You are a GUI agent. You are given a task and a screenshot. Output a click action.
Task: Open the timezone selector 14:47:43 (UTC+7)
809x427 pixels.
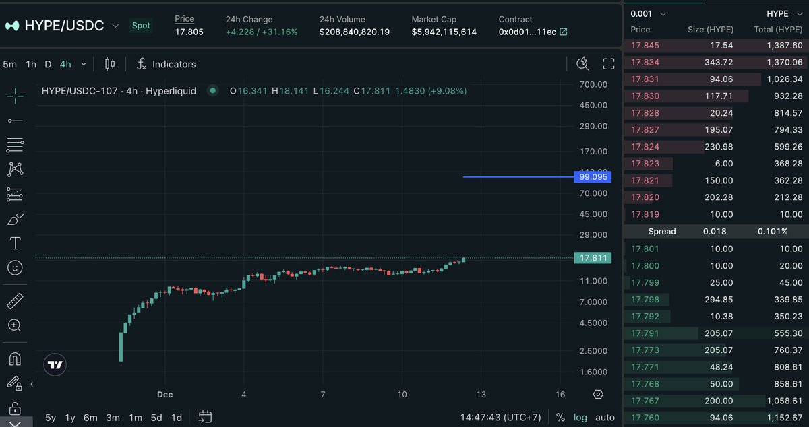501,417
